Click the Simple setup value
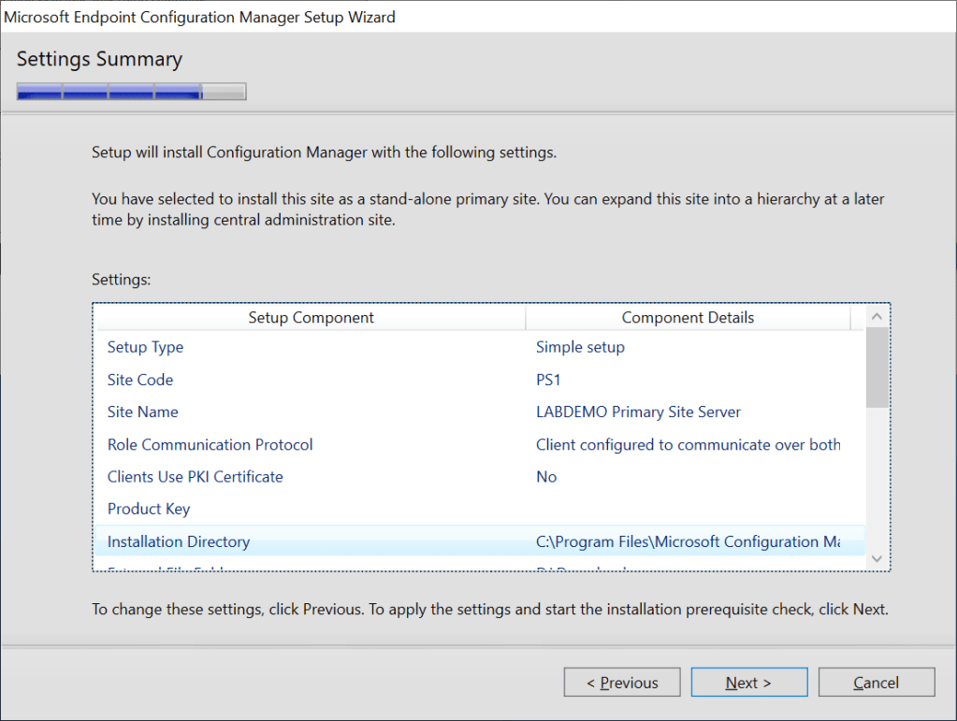 pyautogui.click(x=580, y=348)
